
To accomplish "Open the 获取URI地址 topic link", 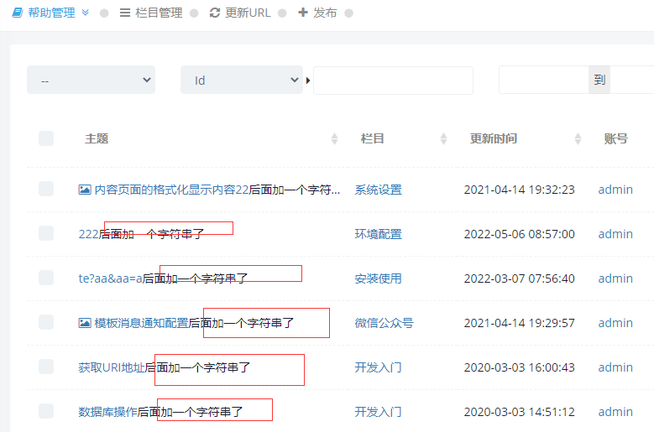I will (x=112, y=367).
